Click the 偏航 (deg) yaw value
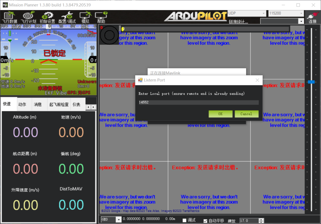 [x=71, y=169]
